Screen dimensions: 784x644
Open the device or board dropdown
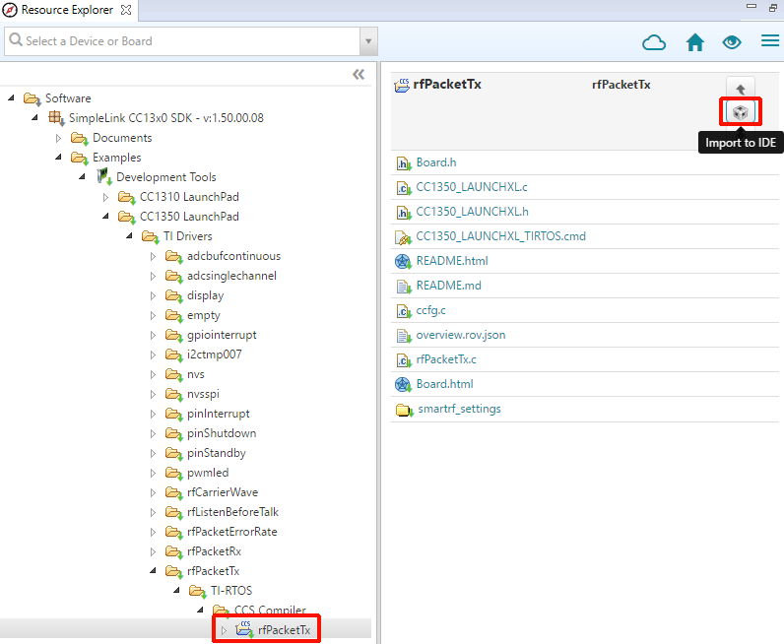pyautogui.click(x=368, y=41)
